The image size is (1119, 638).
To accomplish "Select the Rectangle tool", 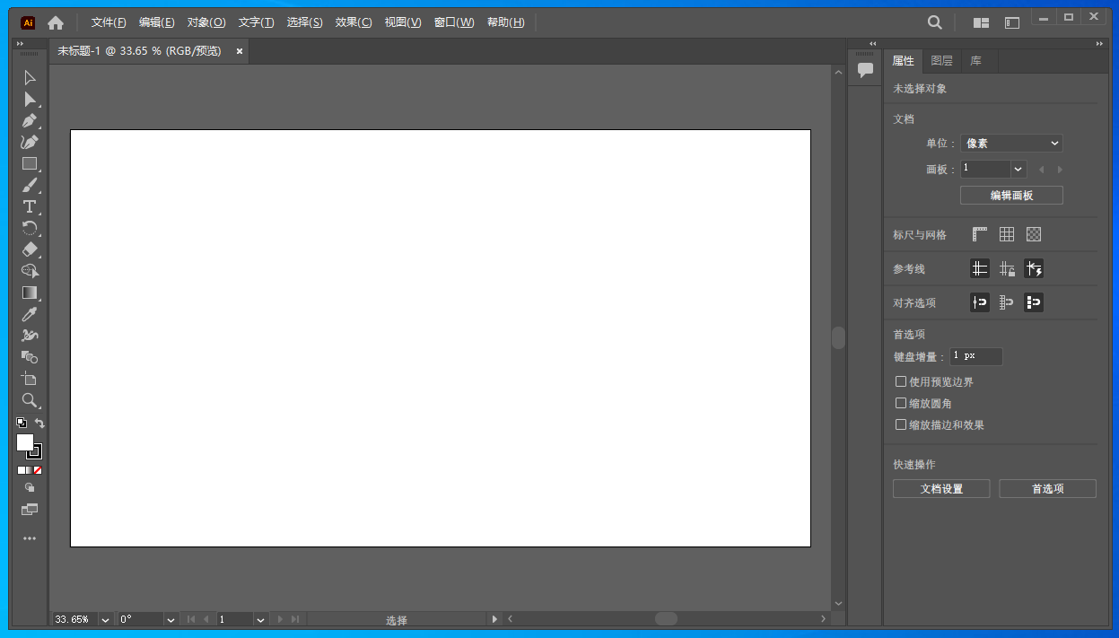I will tap(29, 164).
